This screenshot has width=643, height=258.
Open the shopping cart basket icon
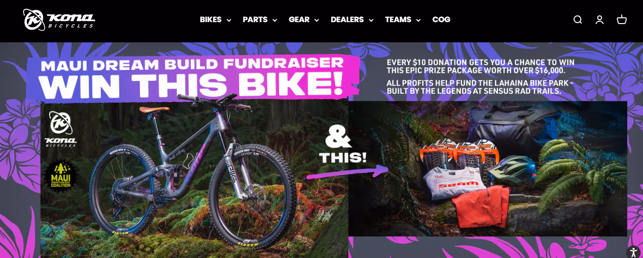click(x=622, y=20)
